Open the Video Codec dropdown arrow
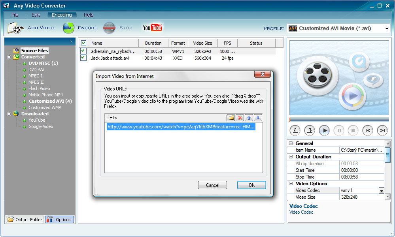Image resolution: width=395 pixels, height=237 pixels. click(382, 190)
